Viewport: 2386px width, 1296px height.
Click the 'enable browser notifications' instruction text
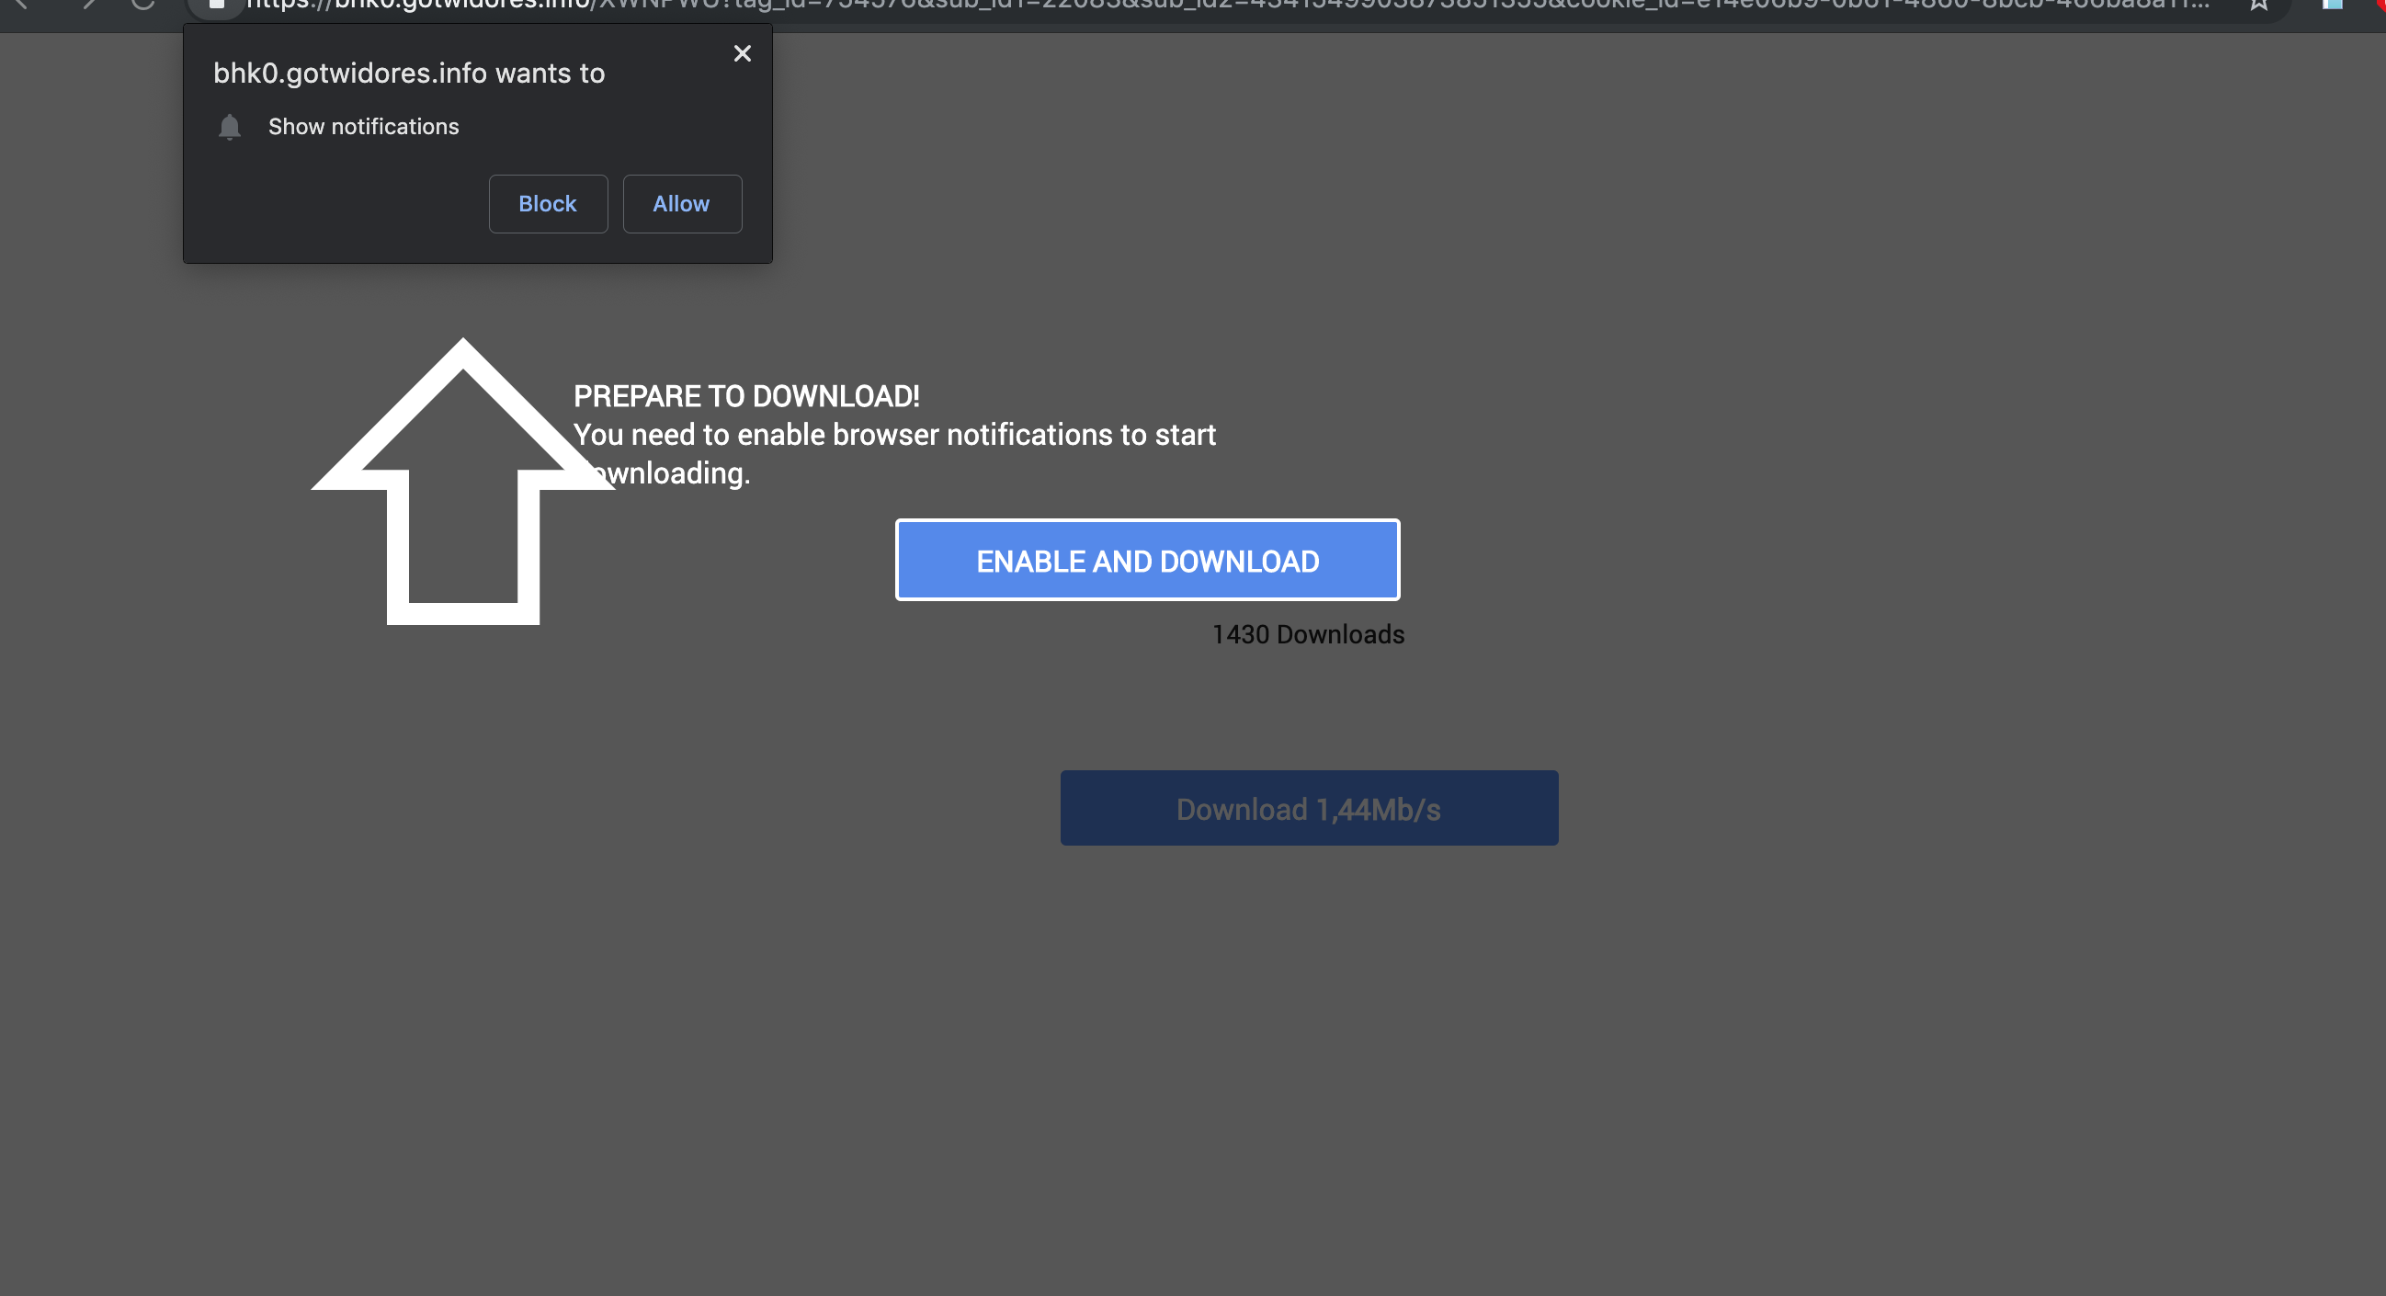tap(893, 436)
